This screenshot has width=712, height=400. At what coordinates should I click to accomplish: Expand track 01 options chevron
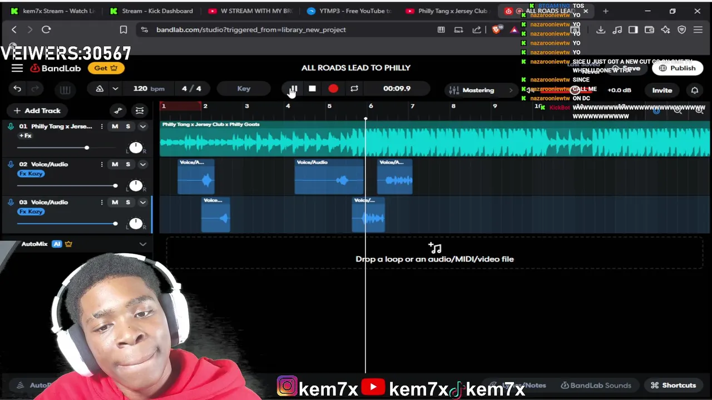143,127
